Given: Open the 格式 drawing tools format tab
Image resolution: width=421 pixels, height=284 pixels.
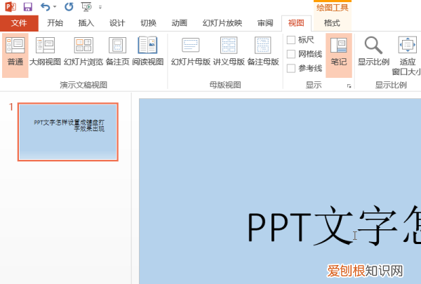Looking at the screenshot, I should [x=332, y=23].
